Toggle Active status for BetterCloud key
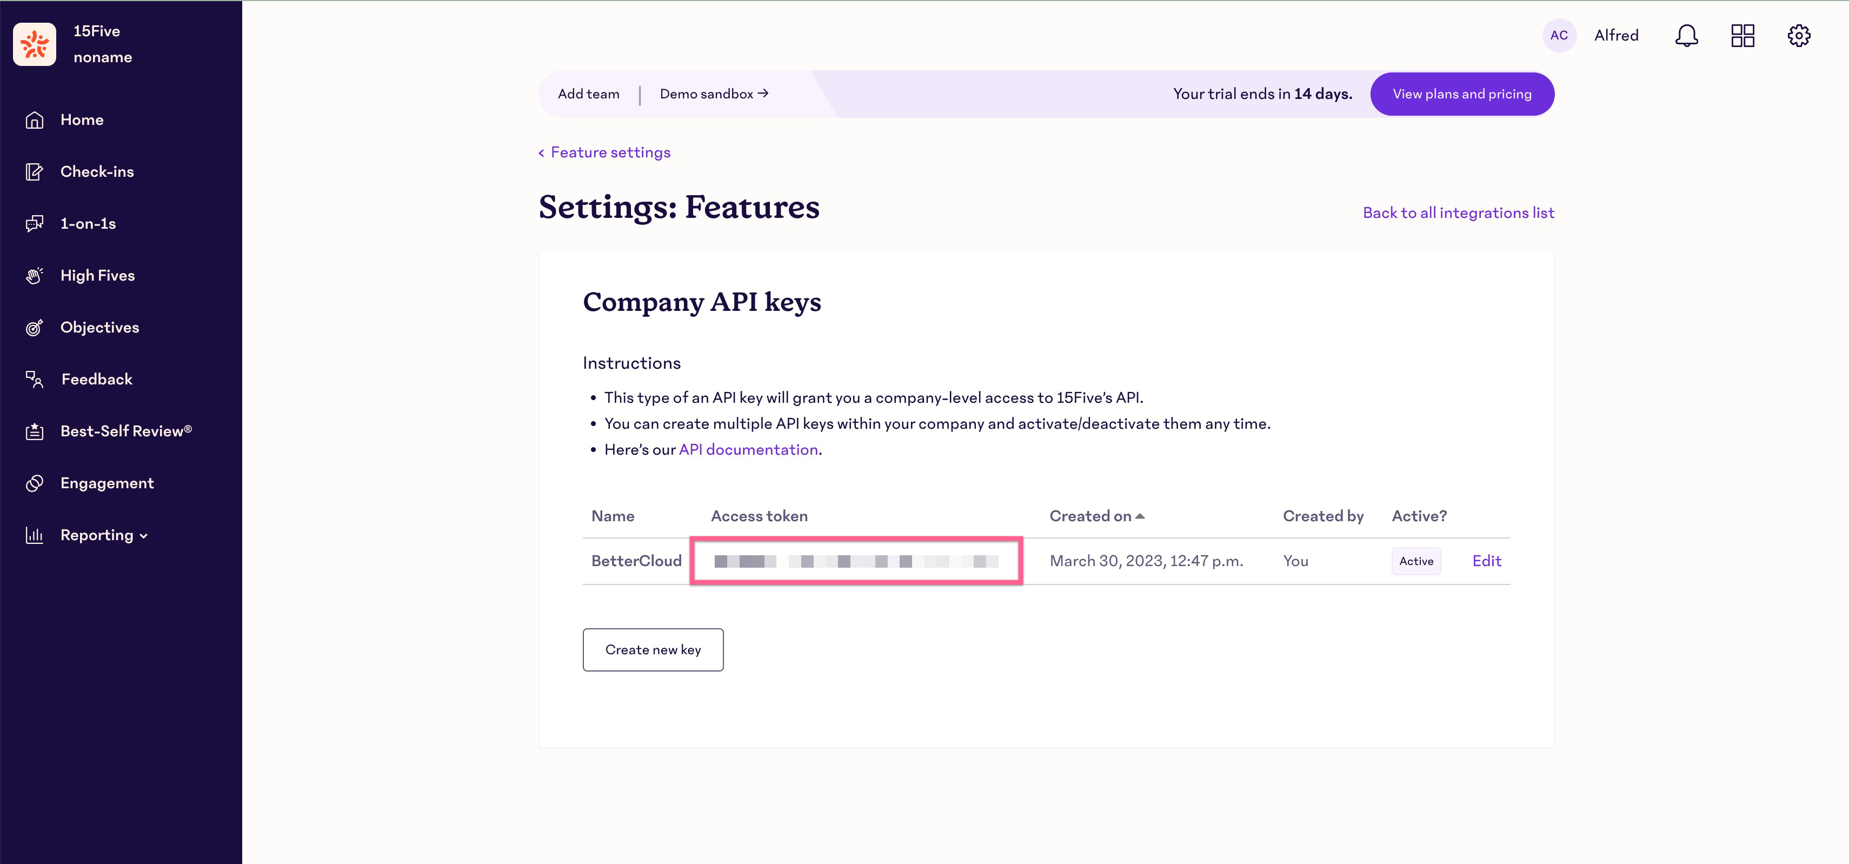Viewport: 1849px width, 864px height. click(1415, 561)
